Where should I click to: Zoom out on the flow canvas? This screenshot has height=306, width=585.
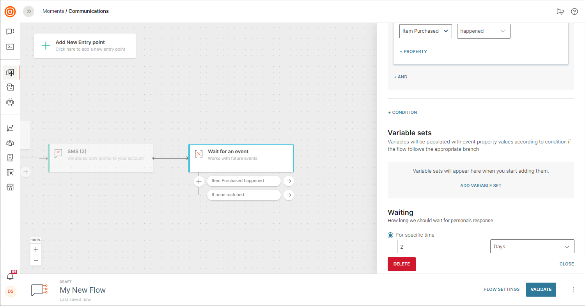36,260
